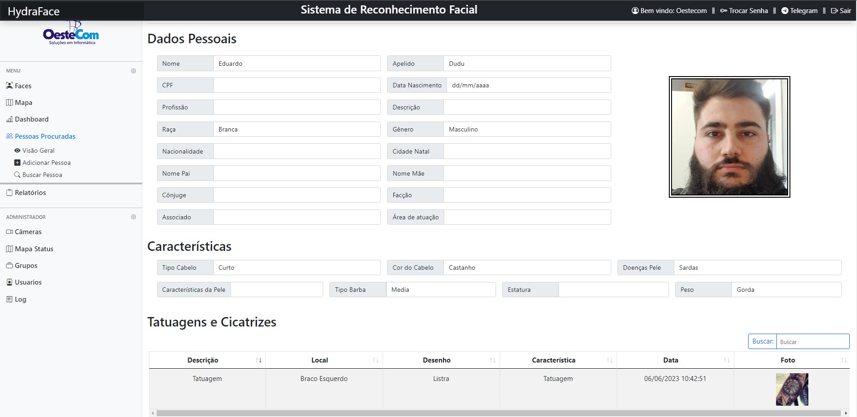Click the Câmeras camera icon
857x417 pixels.
(9, 231)
